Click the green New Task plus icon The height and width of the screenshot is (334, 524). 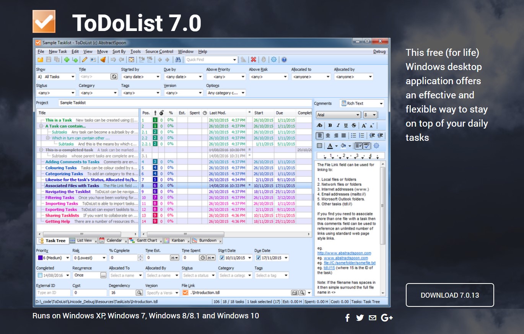pos(67,60)
